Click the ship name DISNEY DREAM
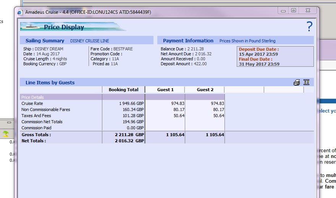 [49, 49]
